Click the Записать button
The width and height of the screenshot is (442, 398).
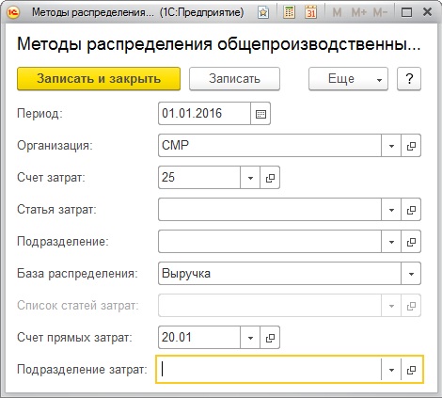coord(234,79)
